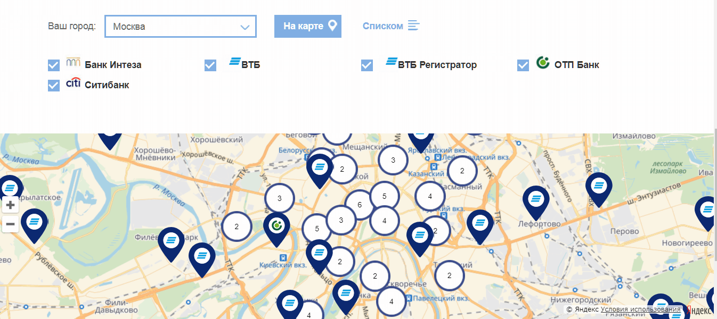
Task: Open cluster 3 near Мещанский district
Action: [393, 160]
